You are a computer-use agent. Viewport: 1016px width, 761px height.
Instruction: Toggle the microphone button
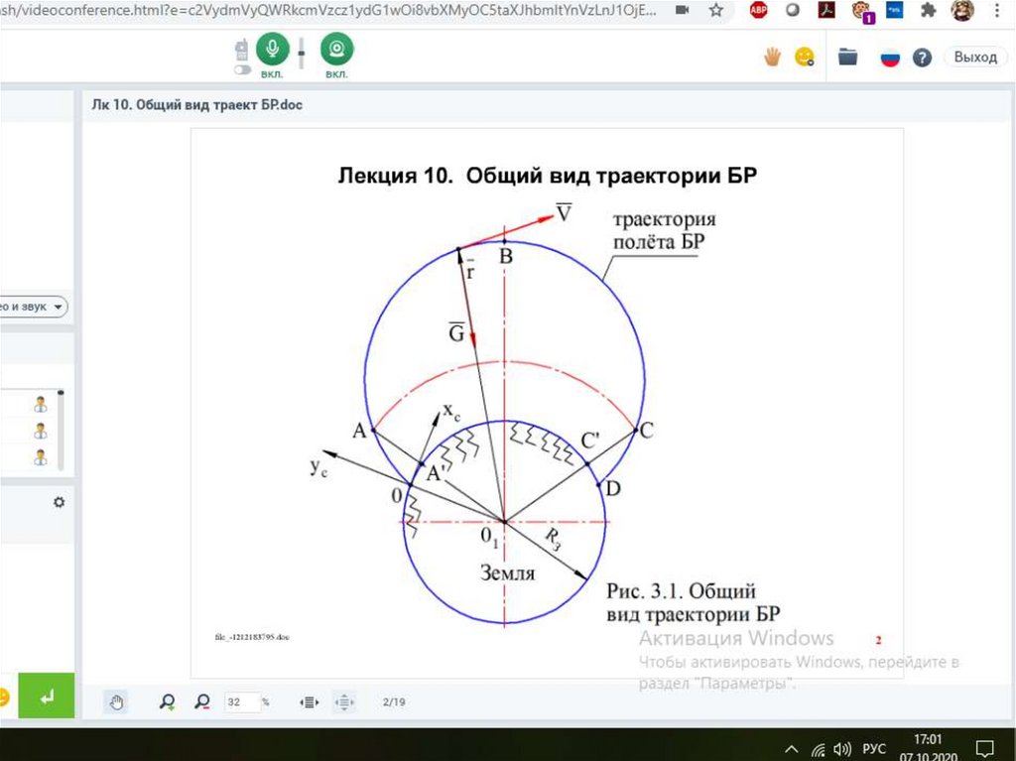(x=272, y=50)
